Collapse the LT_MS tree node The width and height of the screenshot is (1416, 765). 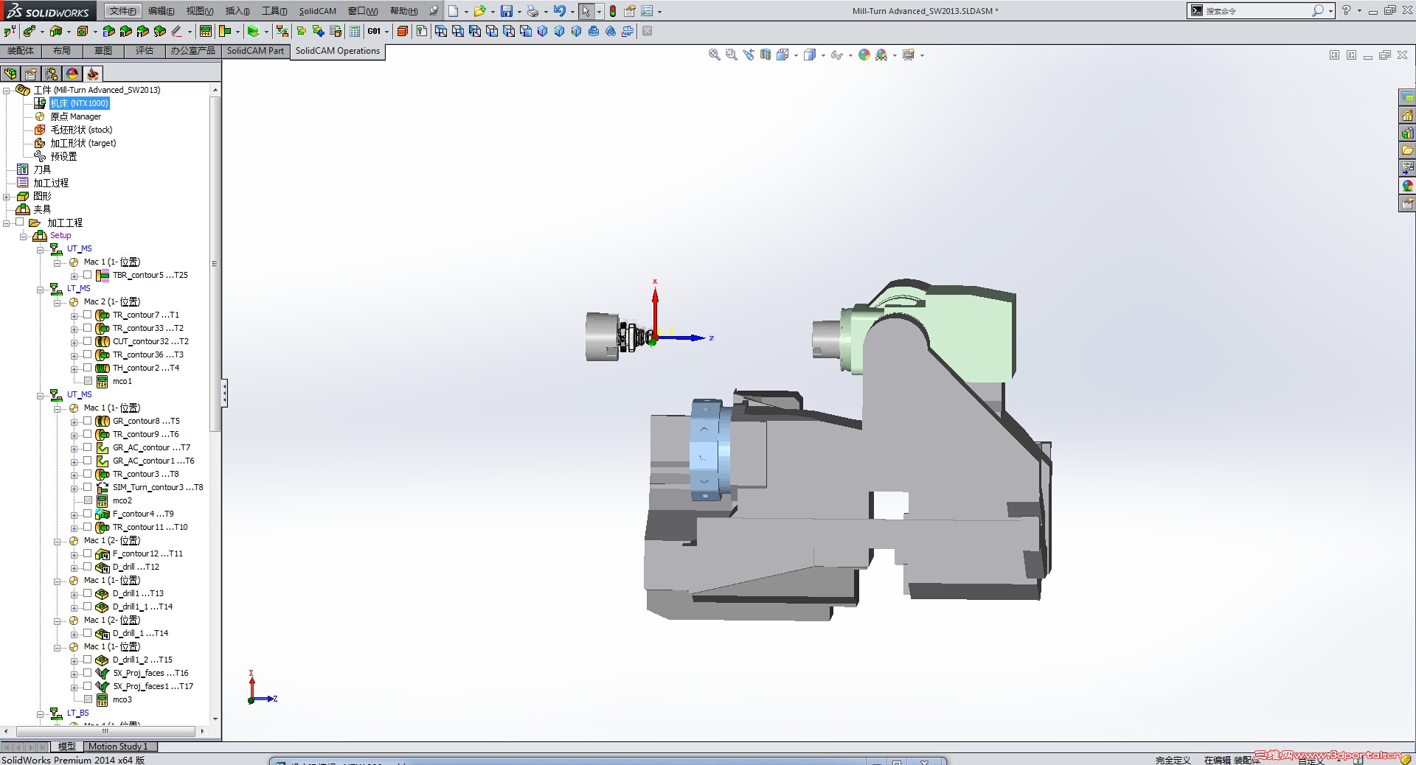40,290
